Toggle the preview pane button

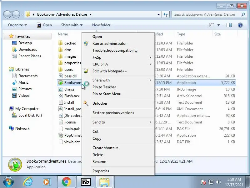click(x=229, y=25)
